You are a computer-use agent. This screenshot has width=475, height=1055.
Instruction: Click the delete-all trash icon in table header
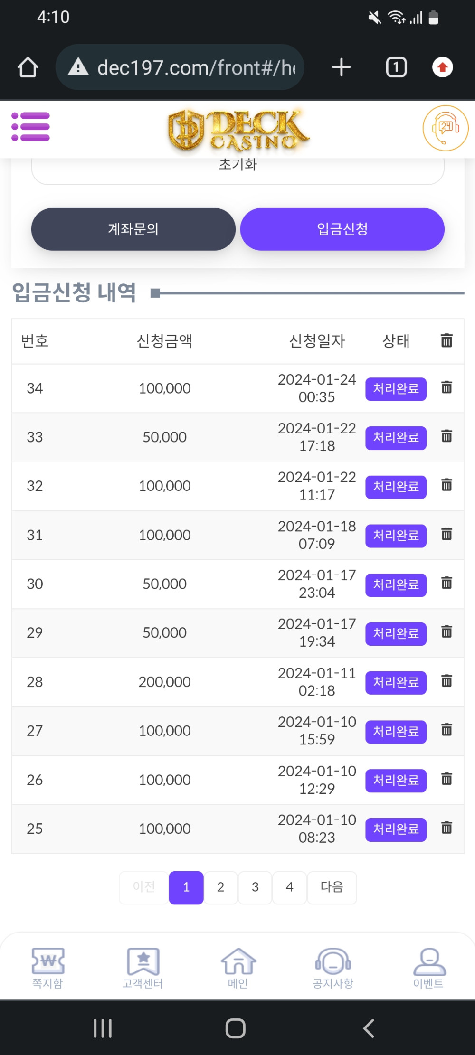[446, 340]
